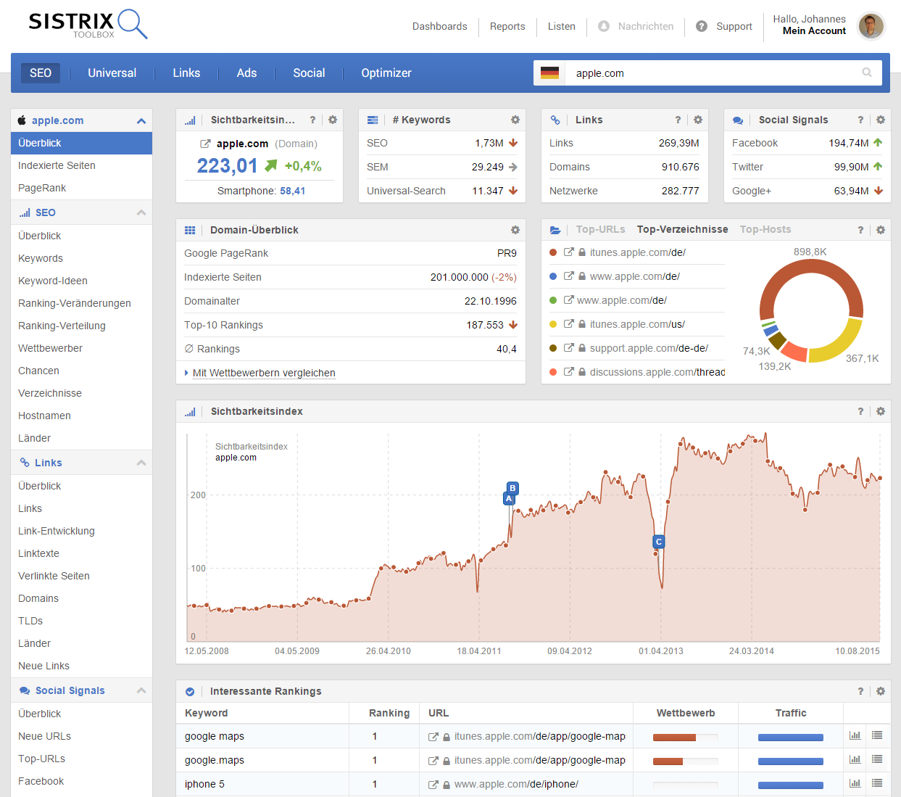
Task: Open external link icon for itunes.apple.com/de/
Action: pos(569,252)
